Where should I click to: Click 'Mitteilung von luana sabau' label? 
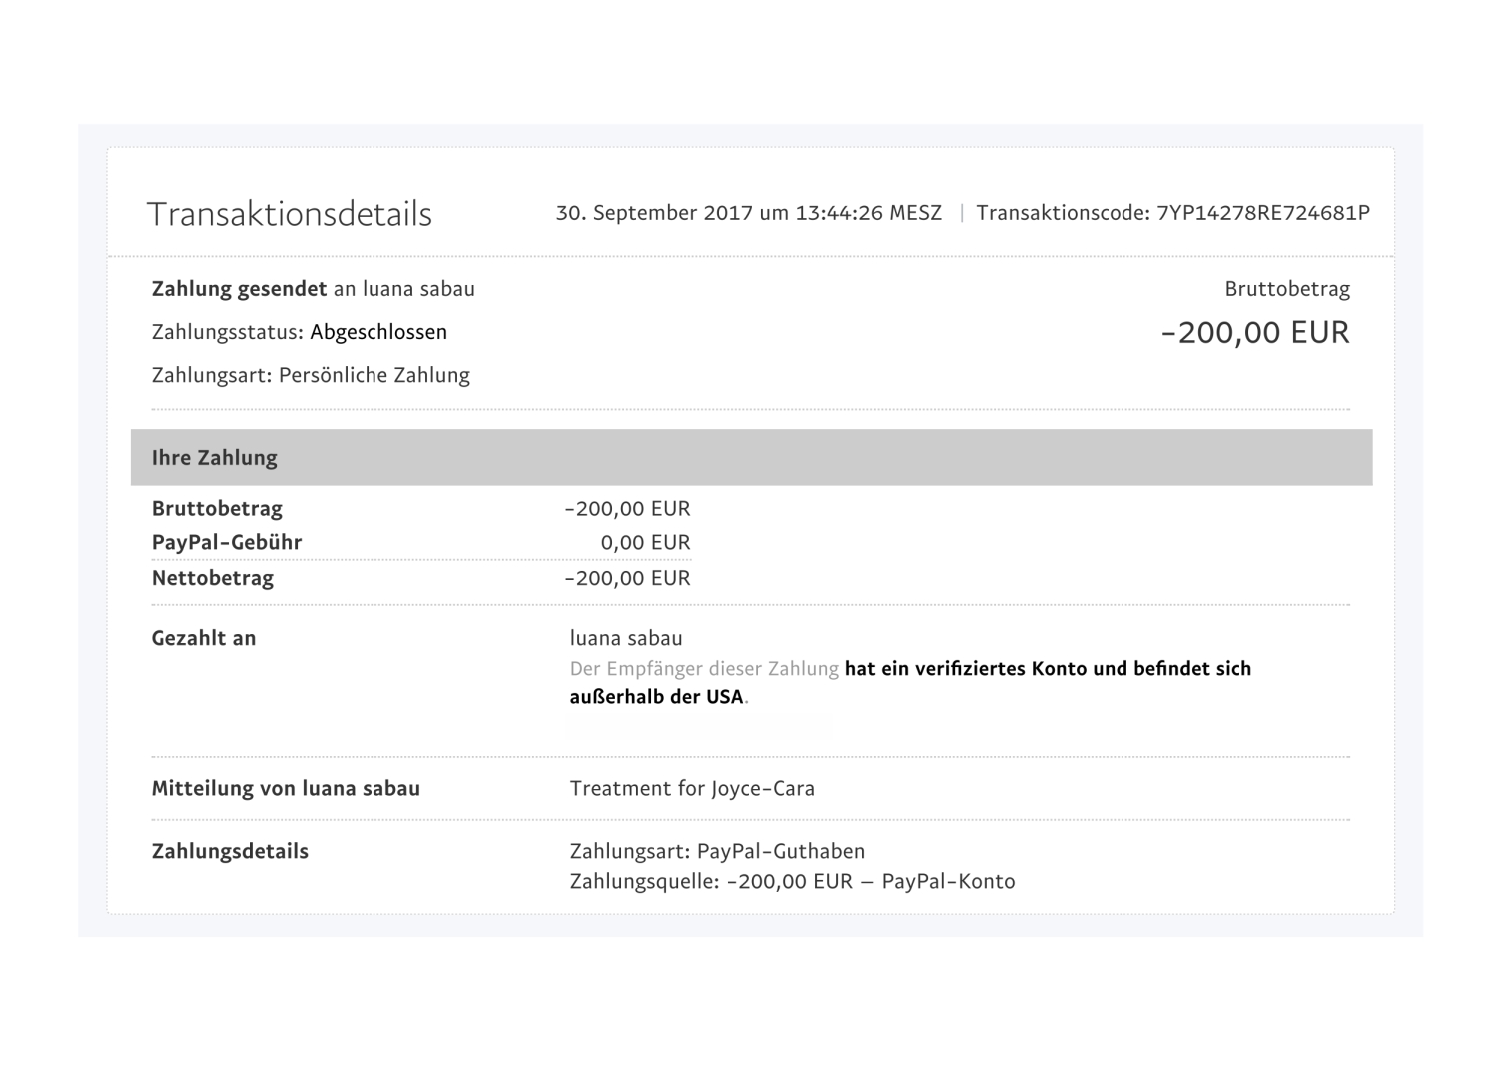[x=286, y=788]
